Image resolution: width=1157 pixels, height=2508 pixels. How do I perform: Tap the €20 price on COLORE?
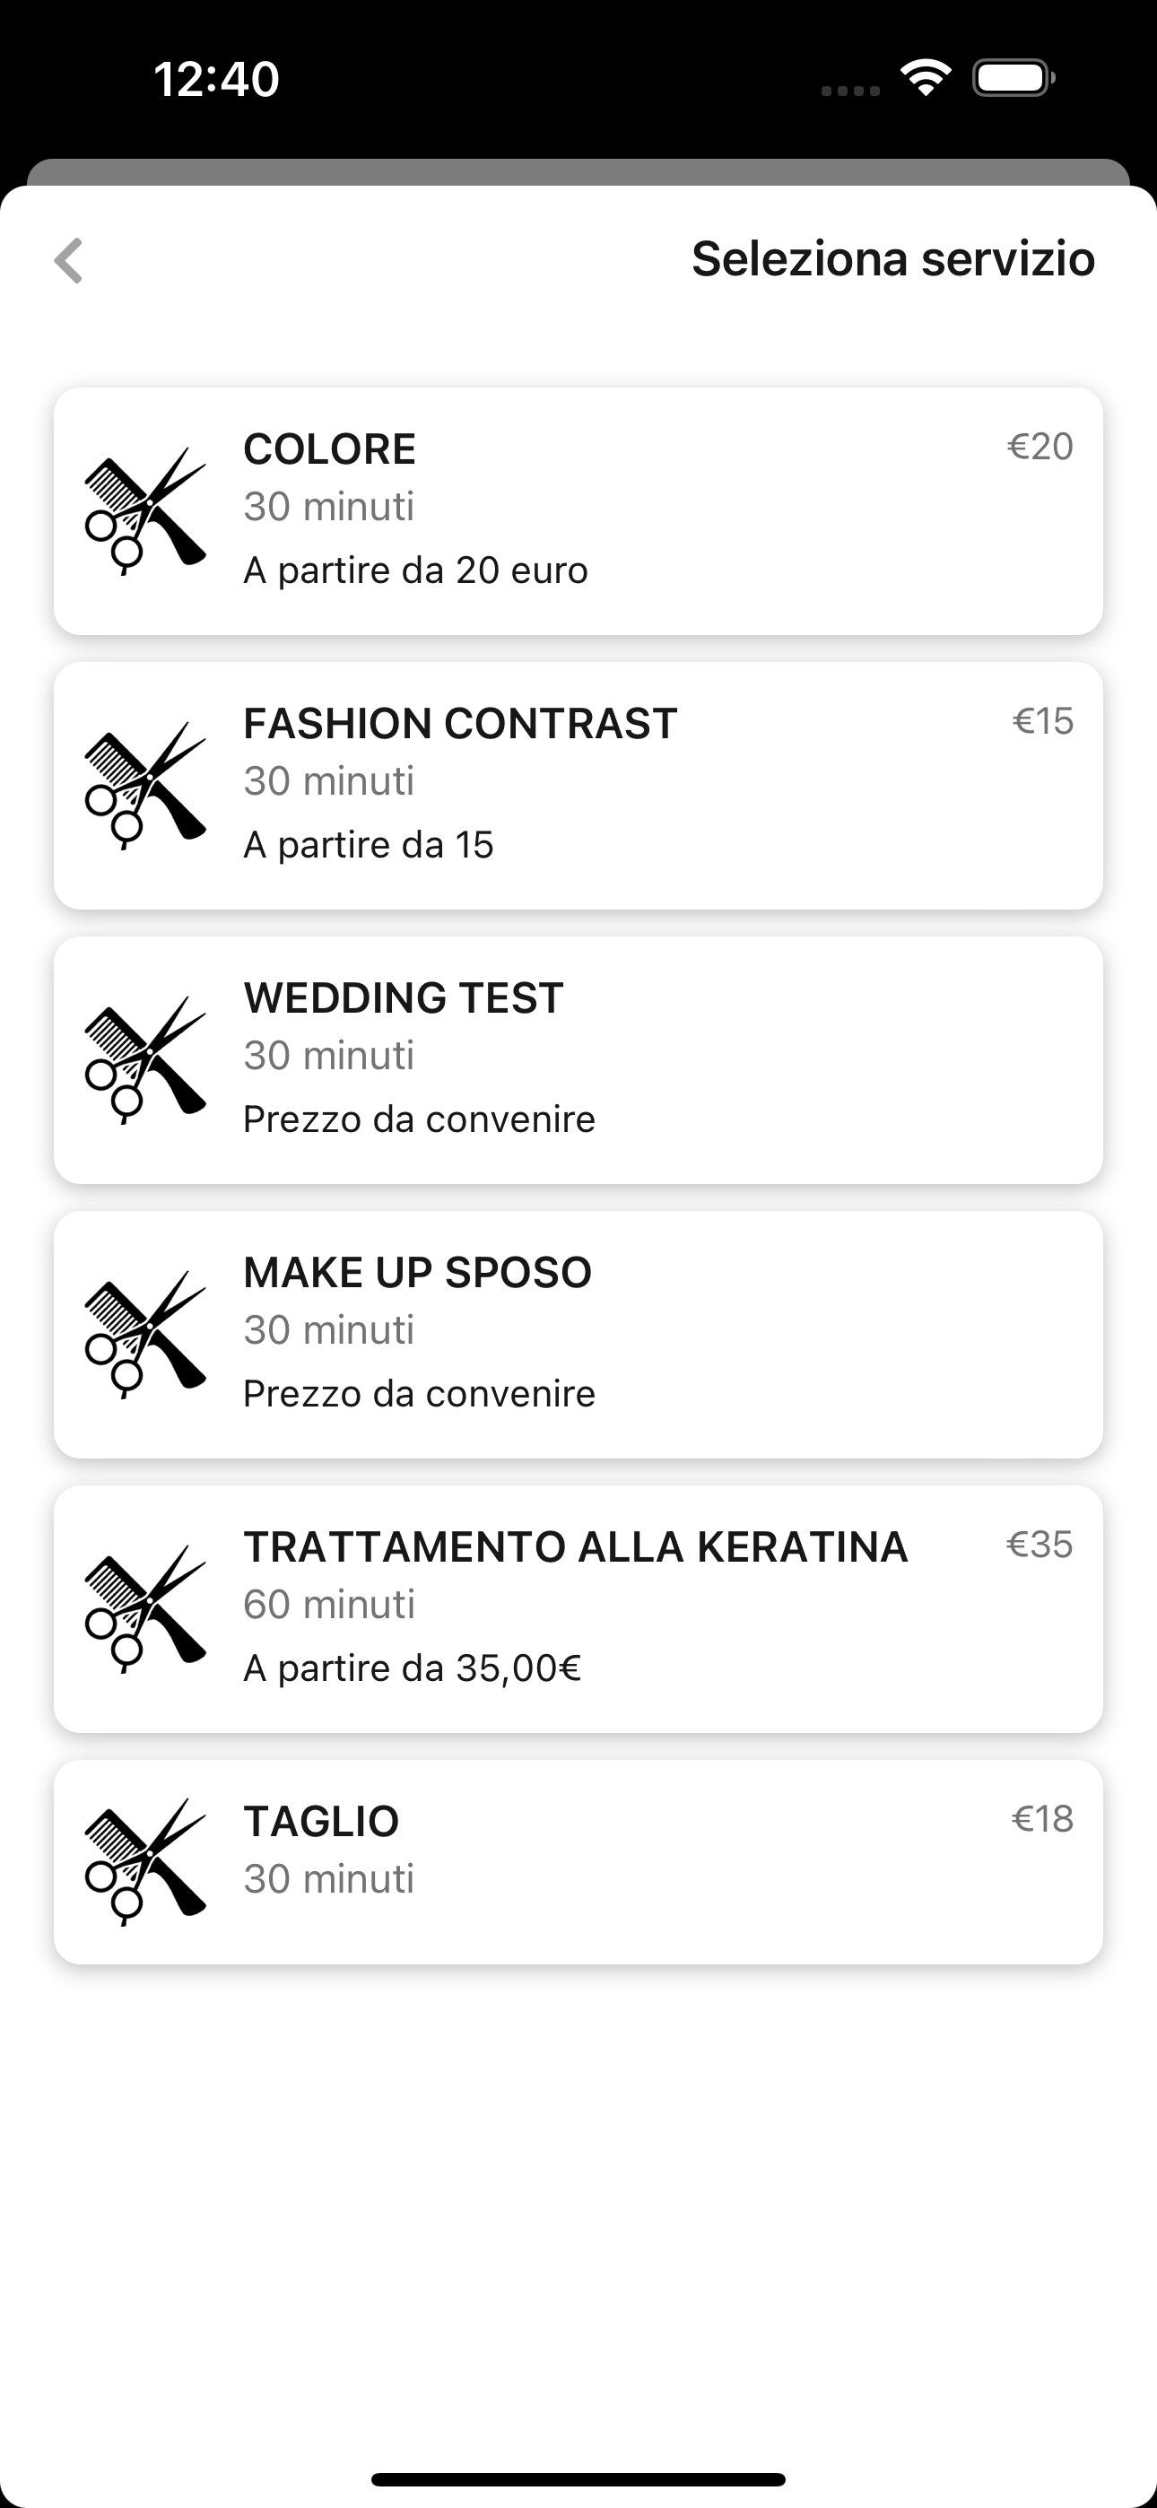(1040, 447)
